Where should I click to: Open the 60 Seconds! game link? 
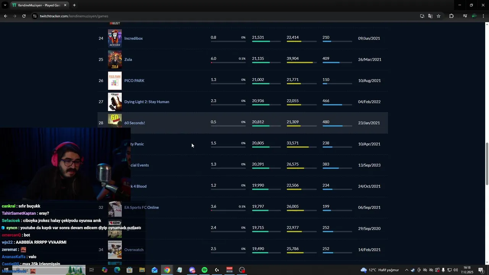pos(134,123)
